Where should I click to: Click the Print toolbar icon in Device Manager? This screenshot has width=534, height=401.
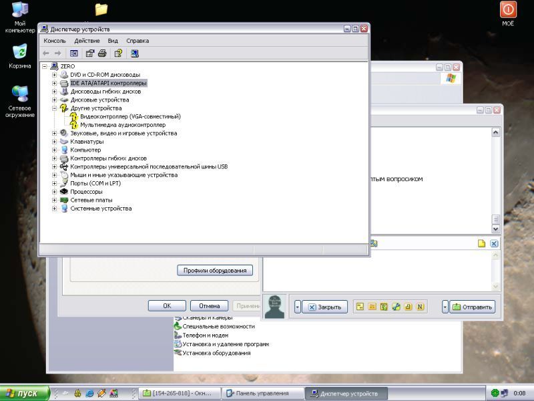tap(102, 53)
